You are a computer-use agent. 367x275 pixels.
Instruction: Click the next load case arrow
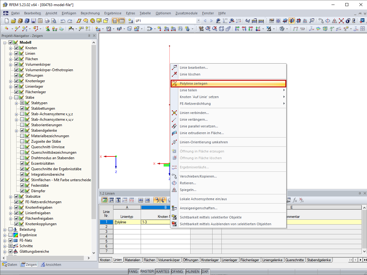click(x=211, y=21)
